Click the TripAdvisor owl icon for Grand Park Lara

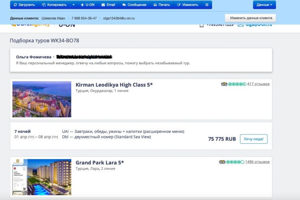(x=222, y=162)
